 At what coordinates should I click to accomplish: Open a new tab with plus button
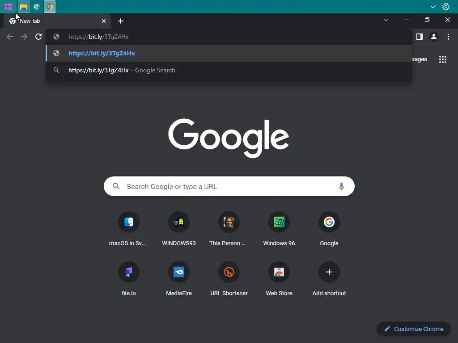click(121, 21)
